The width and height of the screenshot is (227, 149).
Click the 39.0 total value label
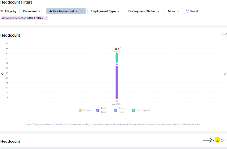116,49
